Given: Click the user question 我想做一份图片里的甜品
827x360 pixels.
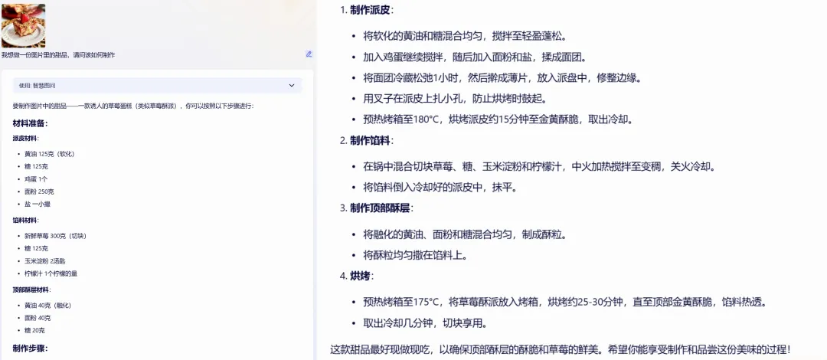Looking at the screenshot, I should [x=58, y=55].
